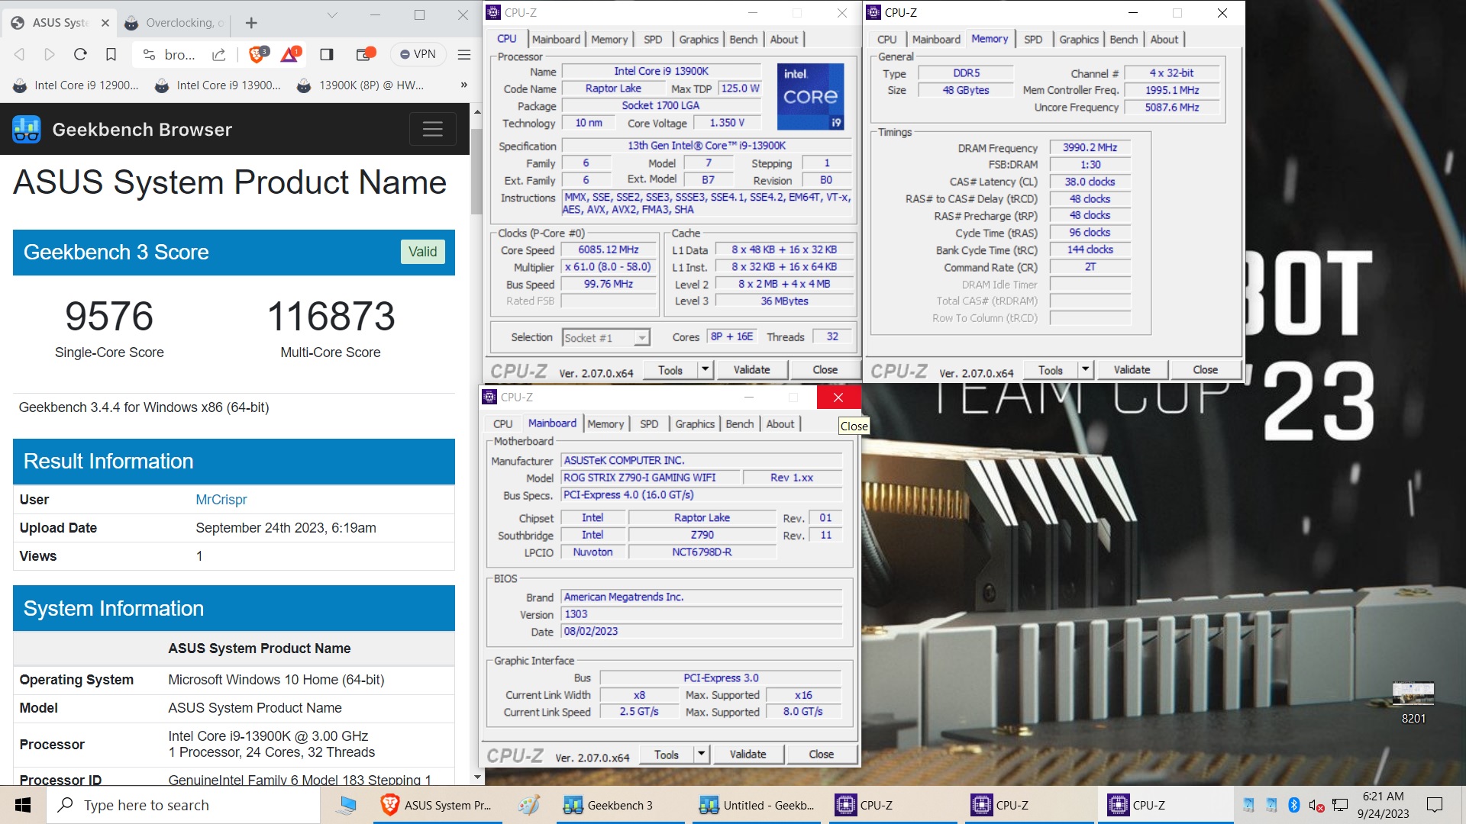Screen dimensions: 1466x824
Task: Switch to the Overclocking browser tab
Action: [174, 23]
